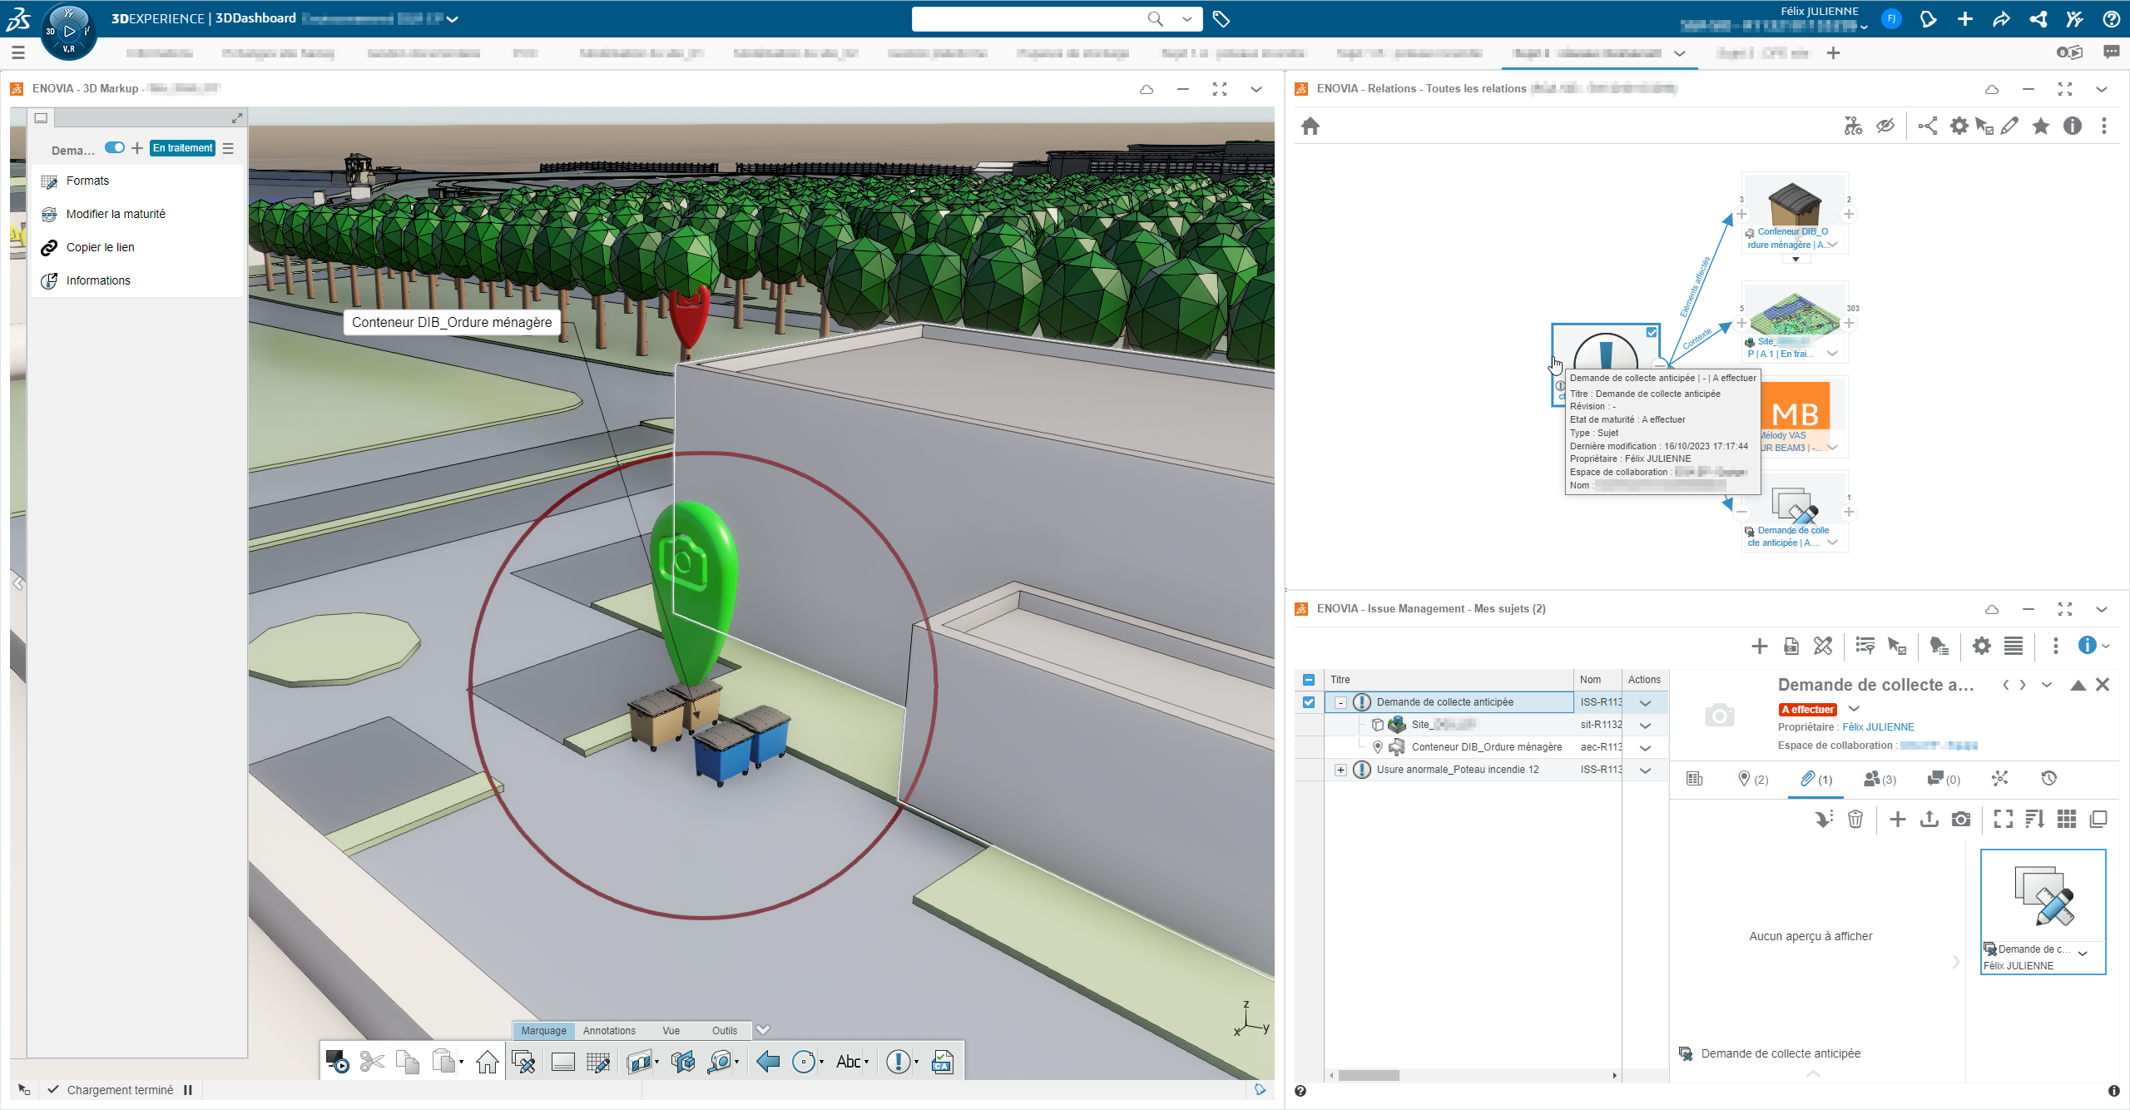The image size is (2130, 1110).
Task: Open the hamburger menu below the compass
Action: pos(18,52)
